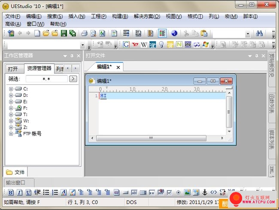The image size is (279, 210).
Task: Click the Print icon
Action: pyautogui.click(x=84, y=33)
